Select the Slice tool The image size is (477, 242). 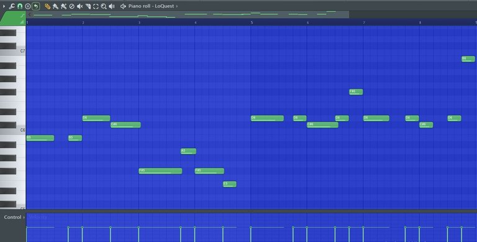[88, 6]
